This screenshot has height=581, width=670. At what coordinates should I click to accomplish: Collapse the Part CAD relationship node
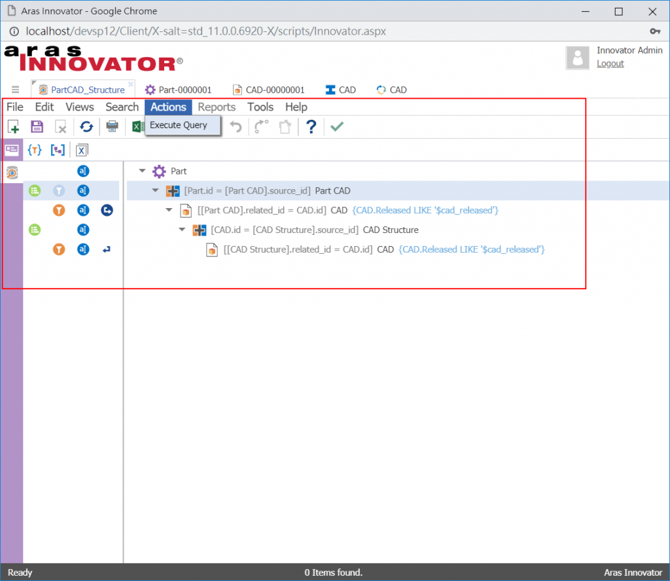156,190
